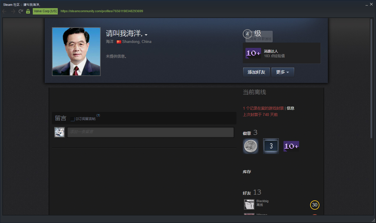The image size is (376, 223).
Task: Enable 订阅留言帖 subscription checkbox
Action: click(x=73, y=119)
